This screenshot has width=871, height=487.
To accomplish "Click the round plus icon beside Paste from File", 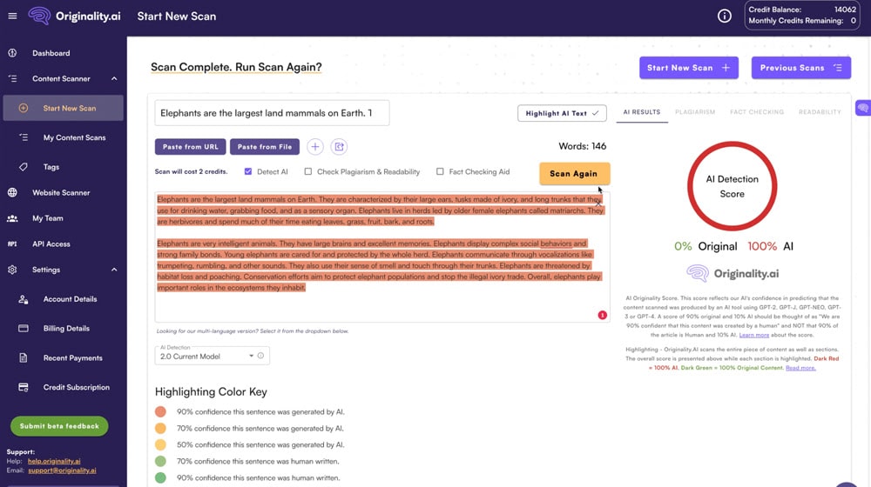I will 315,146.
